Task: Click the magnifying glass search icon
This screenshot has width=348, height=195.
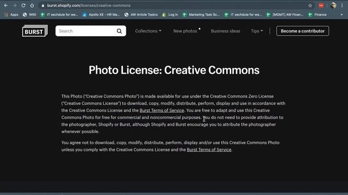Action: (x=120, y=31)
